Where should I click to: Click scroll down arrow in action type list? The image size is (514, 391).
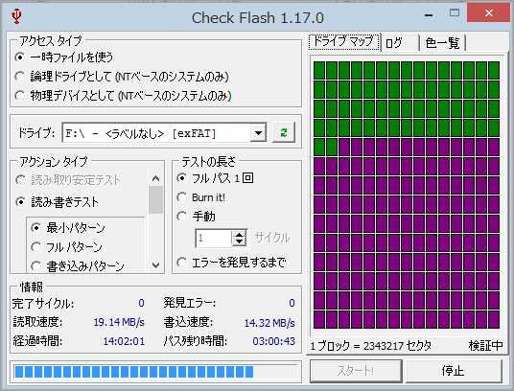(x=155, y=264)
